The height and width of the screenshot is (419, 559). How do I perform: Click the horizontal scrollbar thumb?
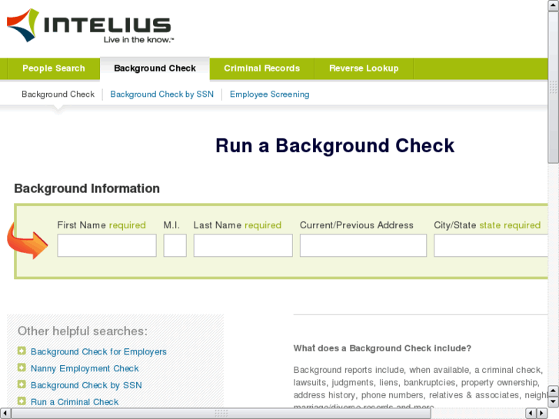point(221,414)
